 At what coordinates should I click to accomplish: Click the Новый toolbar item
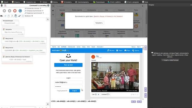(5, 2)
